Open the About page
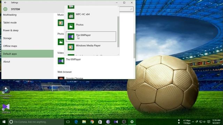Screen dimensions: 223x125 (x=7, y=61)
